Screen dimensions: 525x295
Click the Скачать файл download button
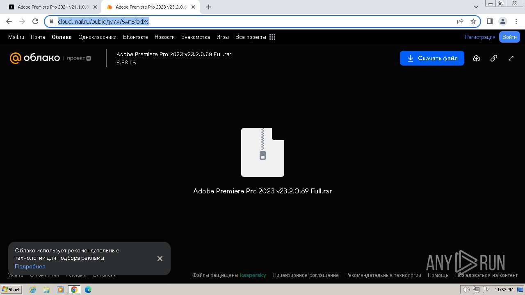tap(432, 58)
